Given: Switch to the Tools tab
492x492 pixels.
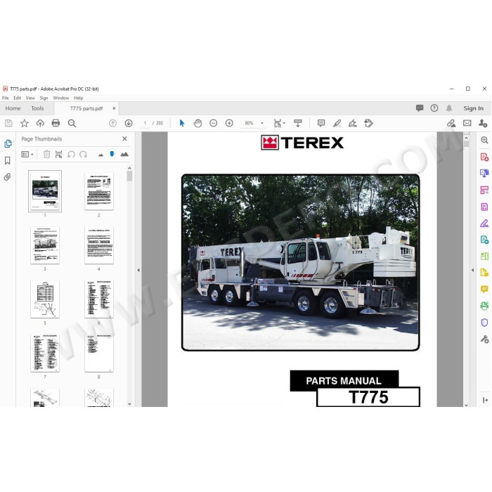Looking at the screenshot, I should coord(37,108).
